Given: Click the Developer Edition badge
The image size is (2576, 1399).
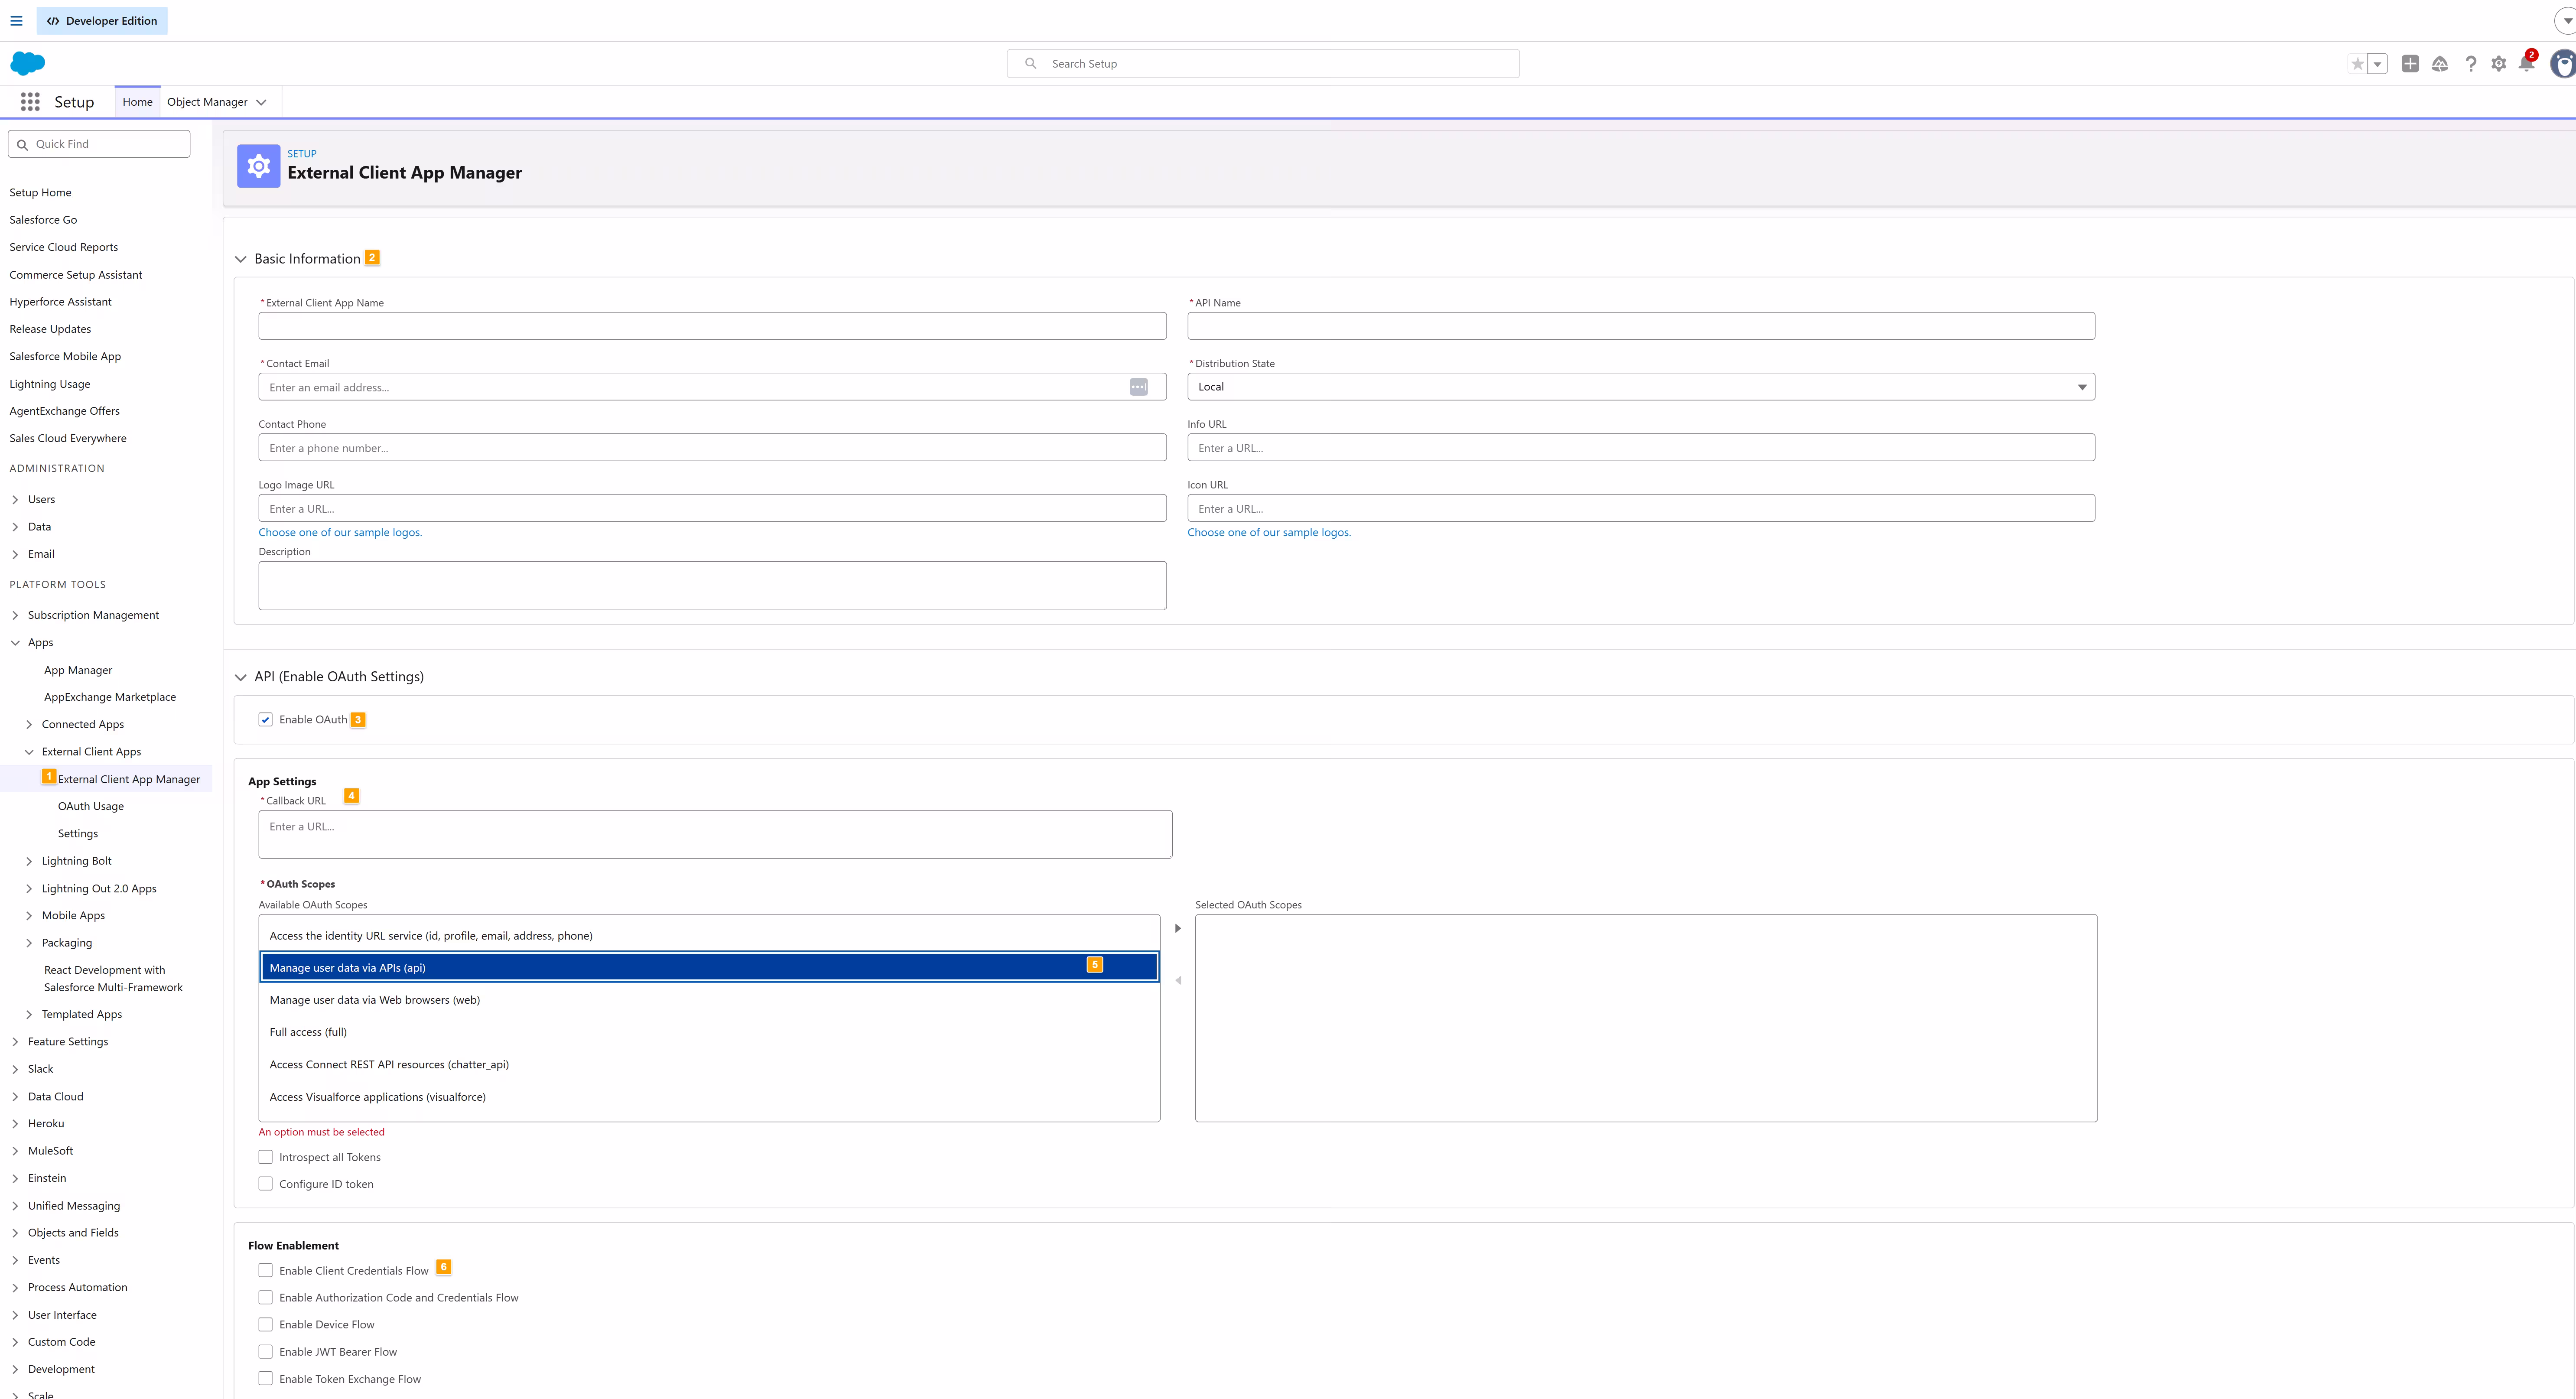Looking at the screenshot, I should 102,21.
